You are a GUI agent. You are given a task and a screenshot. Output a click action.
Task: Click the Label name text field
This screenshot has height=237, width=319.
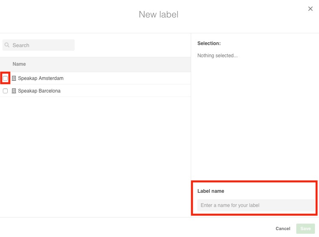[256, 205]
